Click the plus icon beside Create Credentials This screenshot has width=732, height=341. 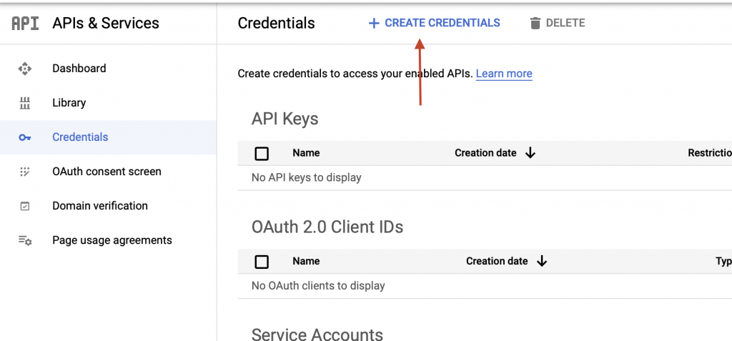coord(373,24)
